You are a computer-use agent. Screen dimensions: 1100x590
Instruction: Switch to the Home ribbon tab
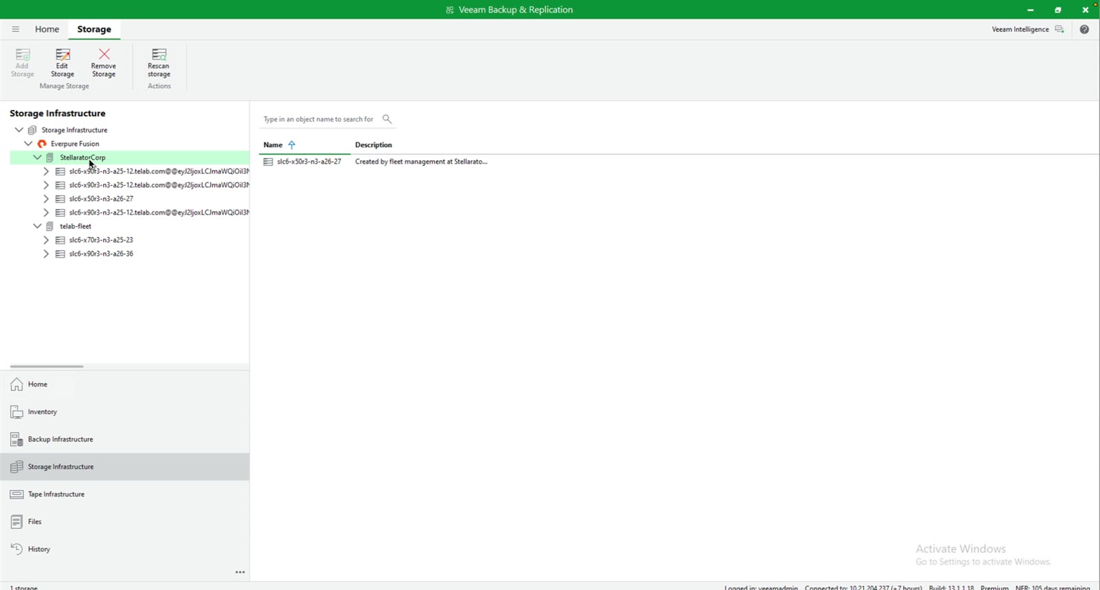pos(47,29)
